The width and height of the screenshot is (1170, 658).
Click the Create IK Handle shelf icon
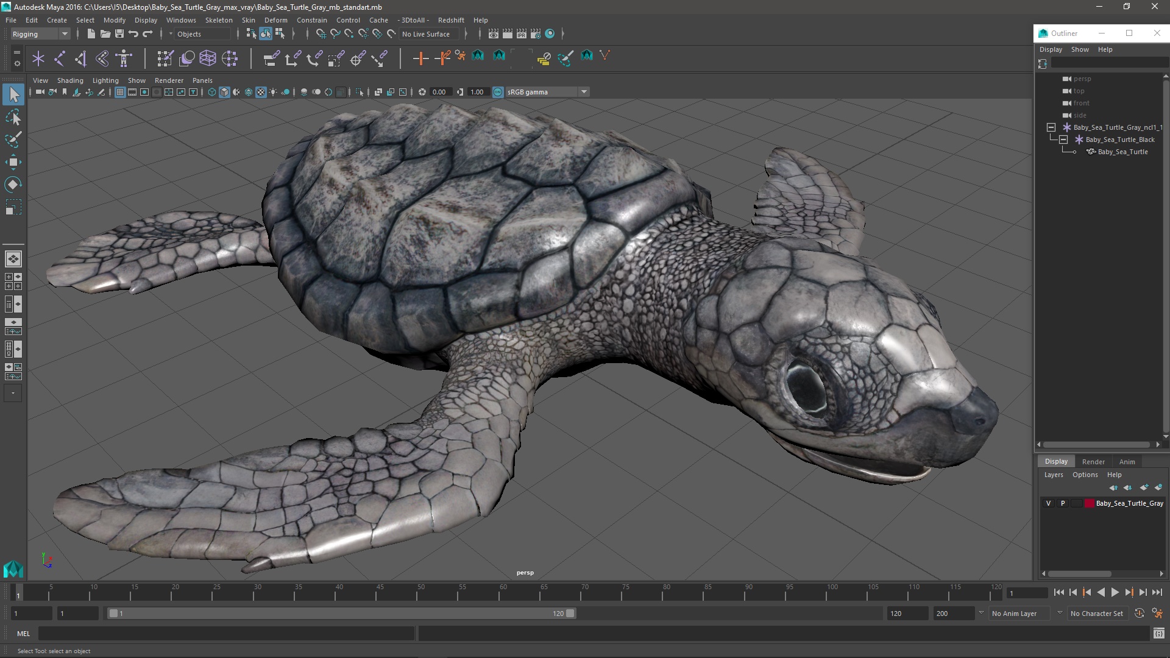pos(81,58)
